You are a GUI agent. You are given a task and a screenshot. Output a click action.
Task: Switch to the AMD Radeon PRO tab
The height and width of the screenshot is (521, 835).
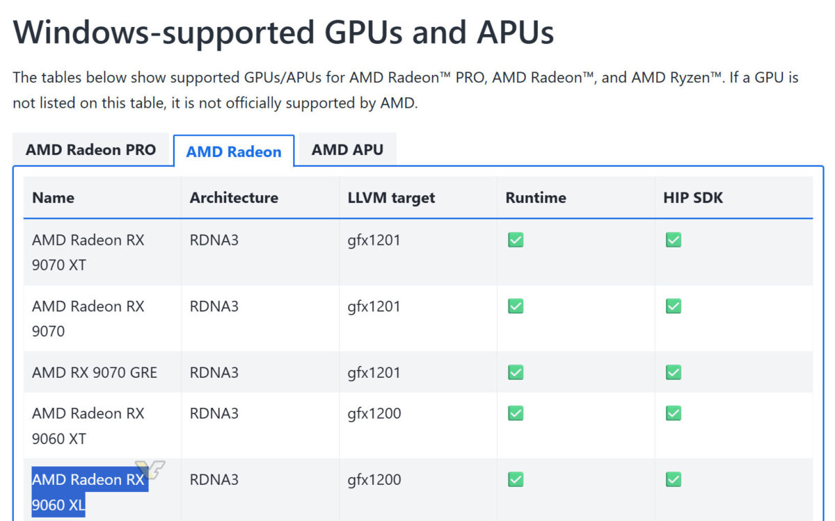(x=90, y=150)
